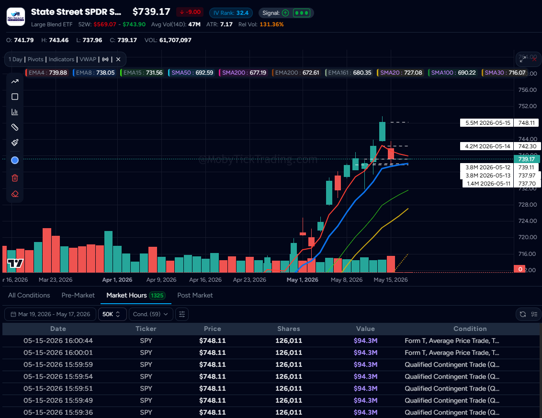The image size is (542, 418).
Task: Click the Date column header
Action: tap(58, 329)
